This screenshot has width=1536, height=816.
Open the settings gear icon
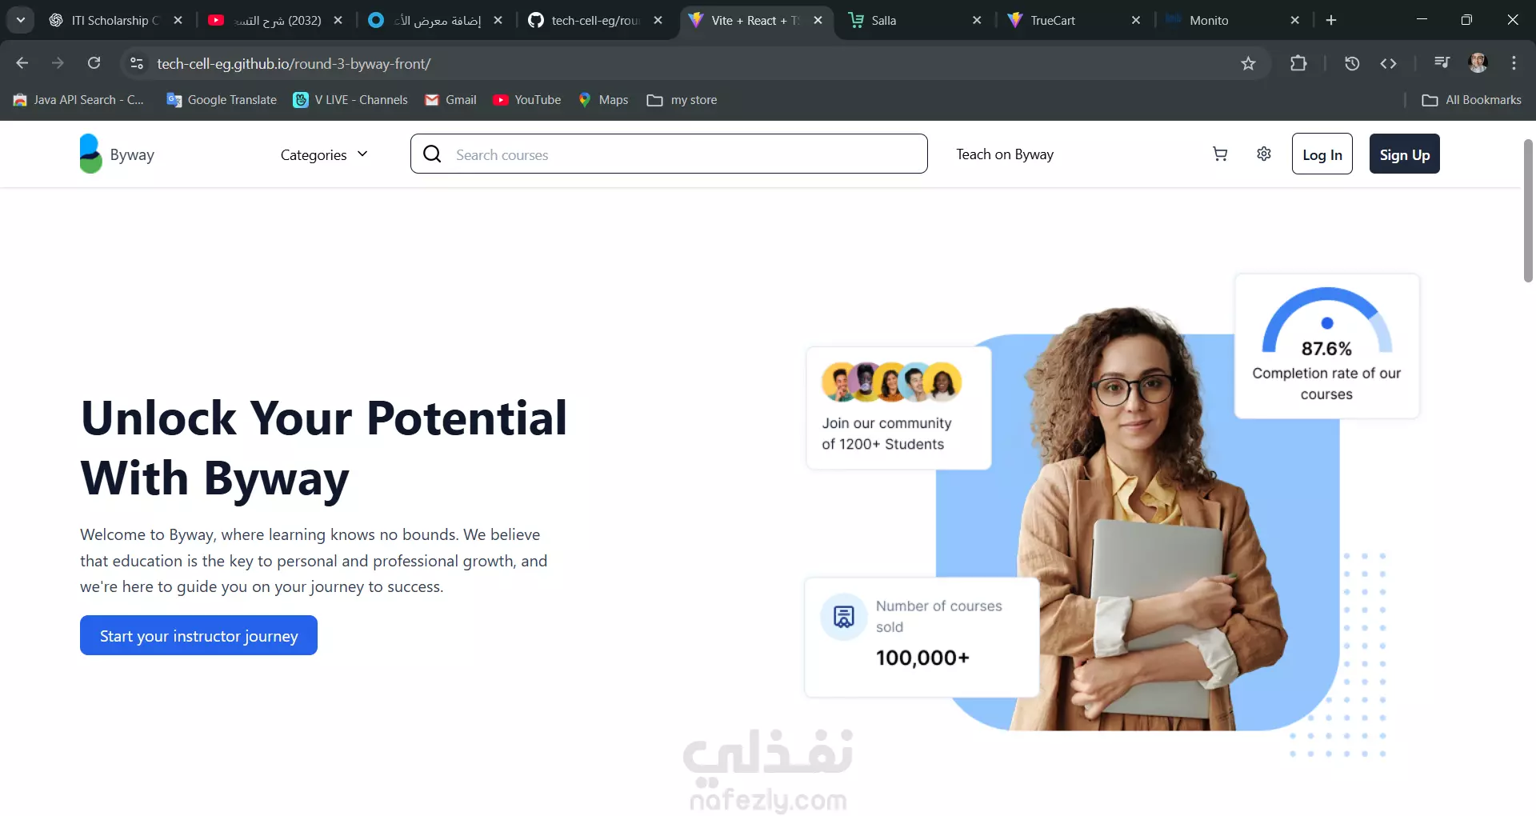click(1264, 154)
